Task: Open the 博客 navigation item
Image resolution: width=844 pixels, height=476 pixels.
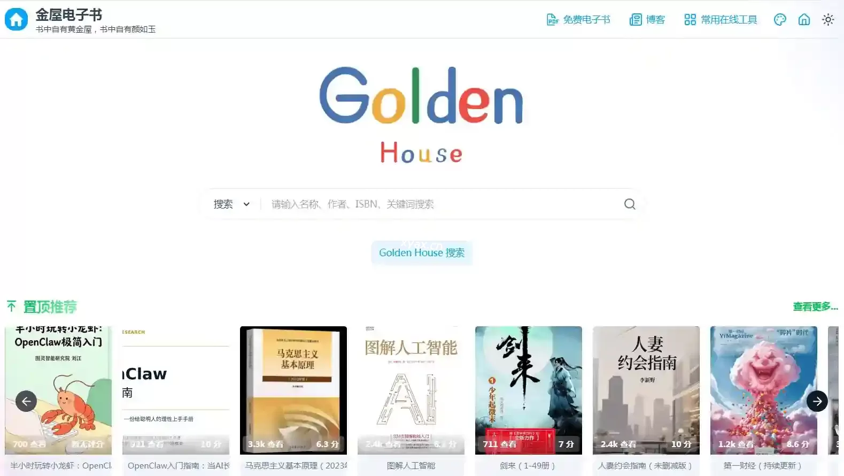Action: pyautogui.click(x=647, y=20)
